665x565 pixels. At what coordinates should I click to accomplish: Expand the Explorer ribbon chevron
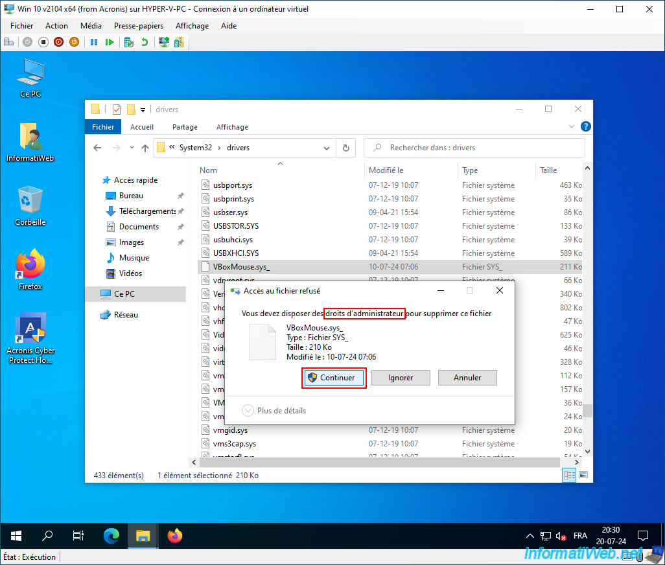tap(571, 126)
